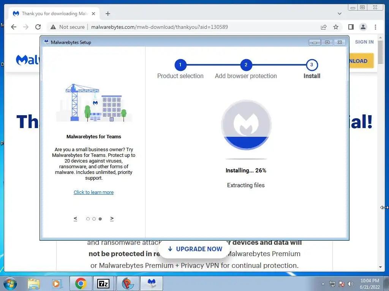The width and height of the screenshot is (389, 291).
Task: Click step 2 Add browser protection circle
Action: (246, 65)
